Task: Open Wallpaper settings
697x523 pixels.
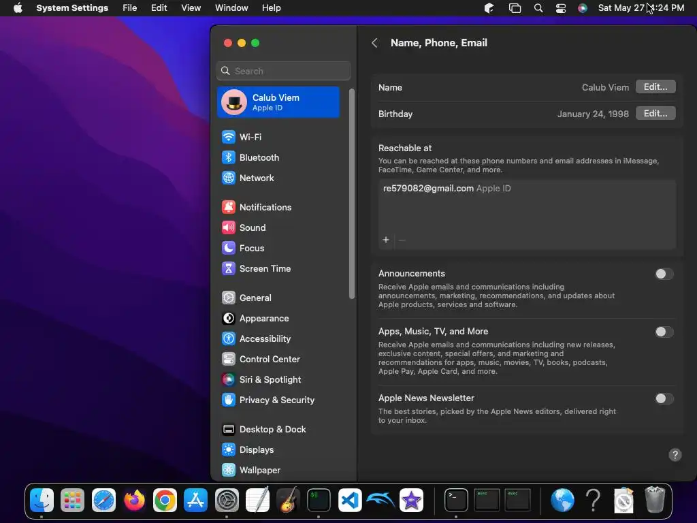Action: (x=250, y=471)
